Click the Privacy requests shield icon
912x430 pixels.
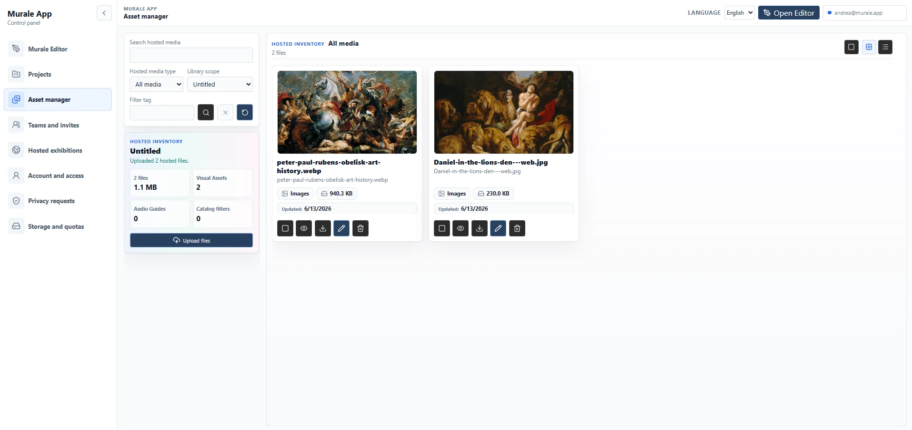(x=16, y=201)
